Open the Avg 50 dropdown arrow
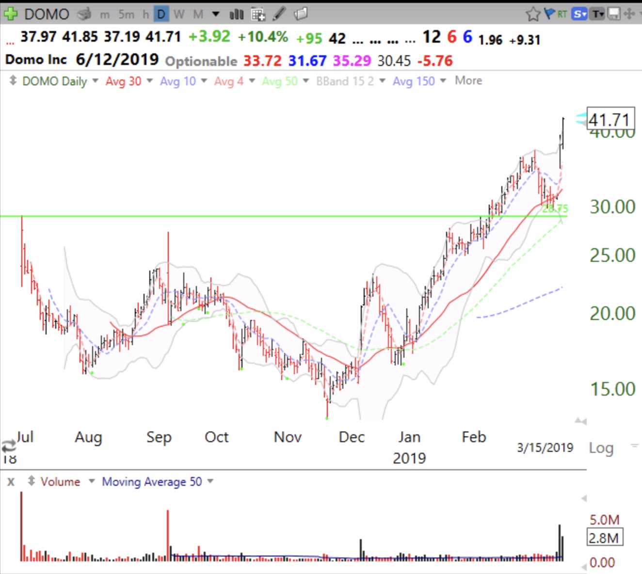This screenshot has height=574, width=642. 305,80
